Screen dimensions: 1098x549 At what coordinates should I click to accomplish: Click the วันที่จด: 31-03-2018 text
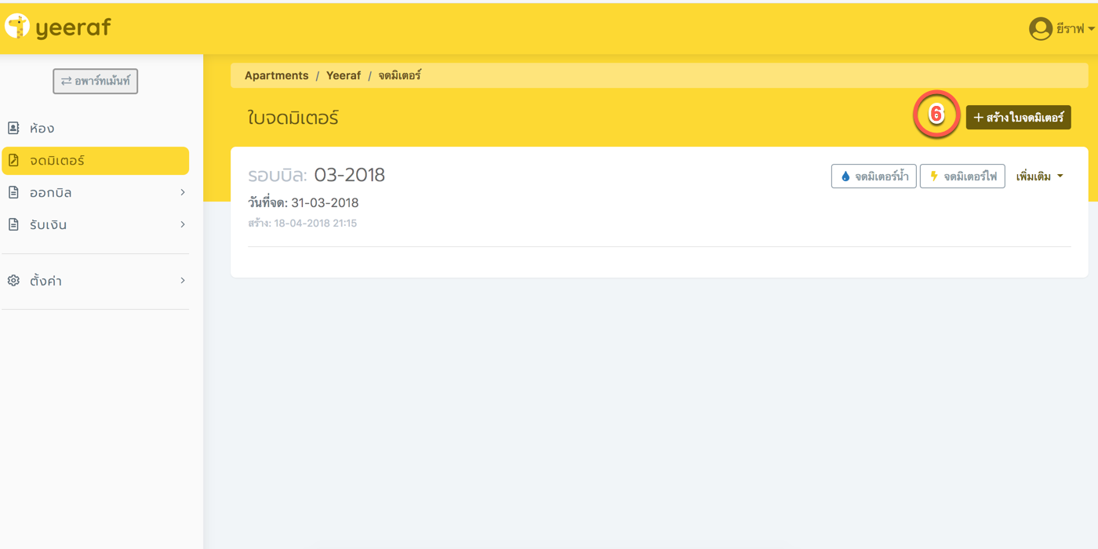pos(304,202)
